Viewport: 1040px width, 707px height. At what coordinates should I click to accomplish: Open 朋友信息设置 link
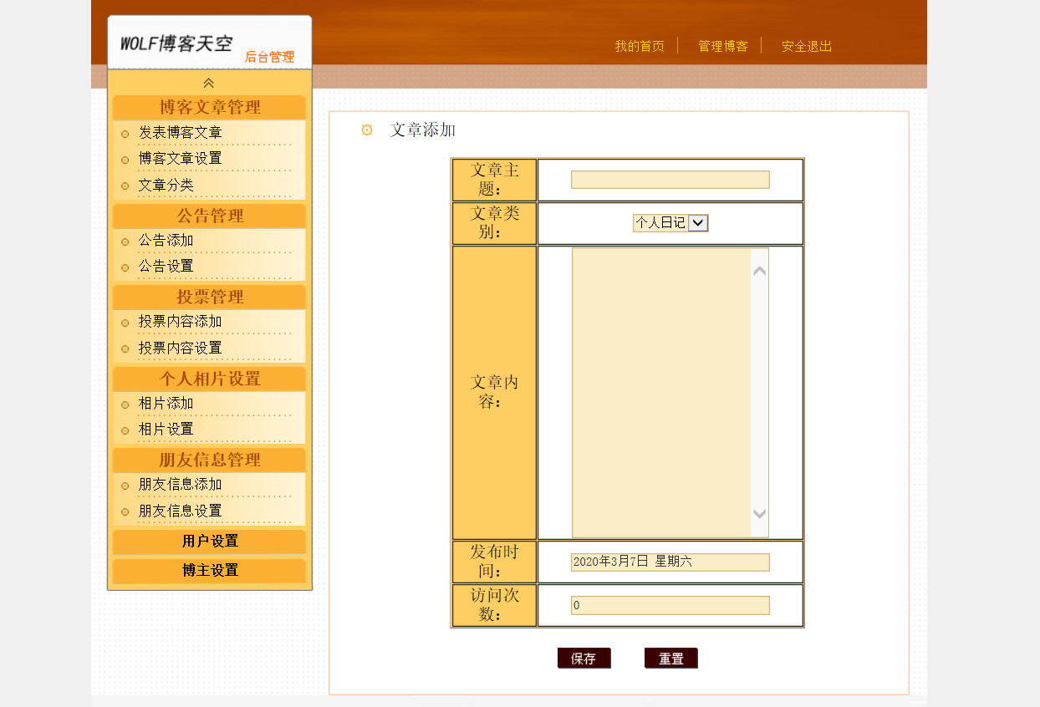(181, 511)
